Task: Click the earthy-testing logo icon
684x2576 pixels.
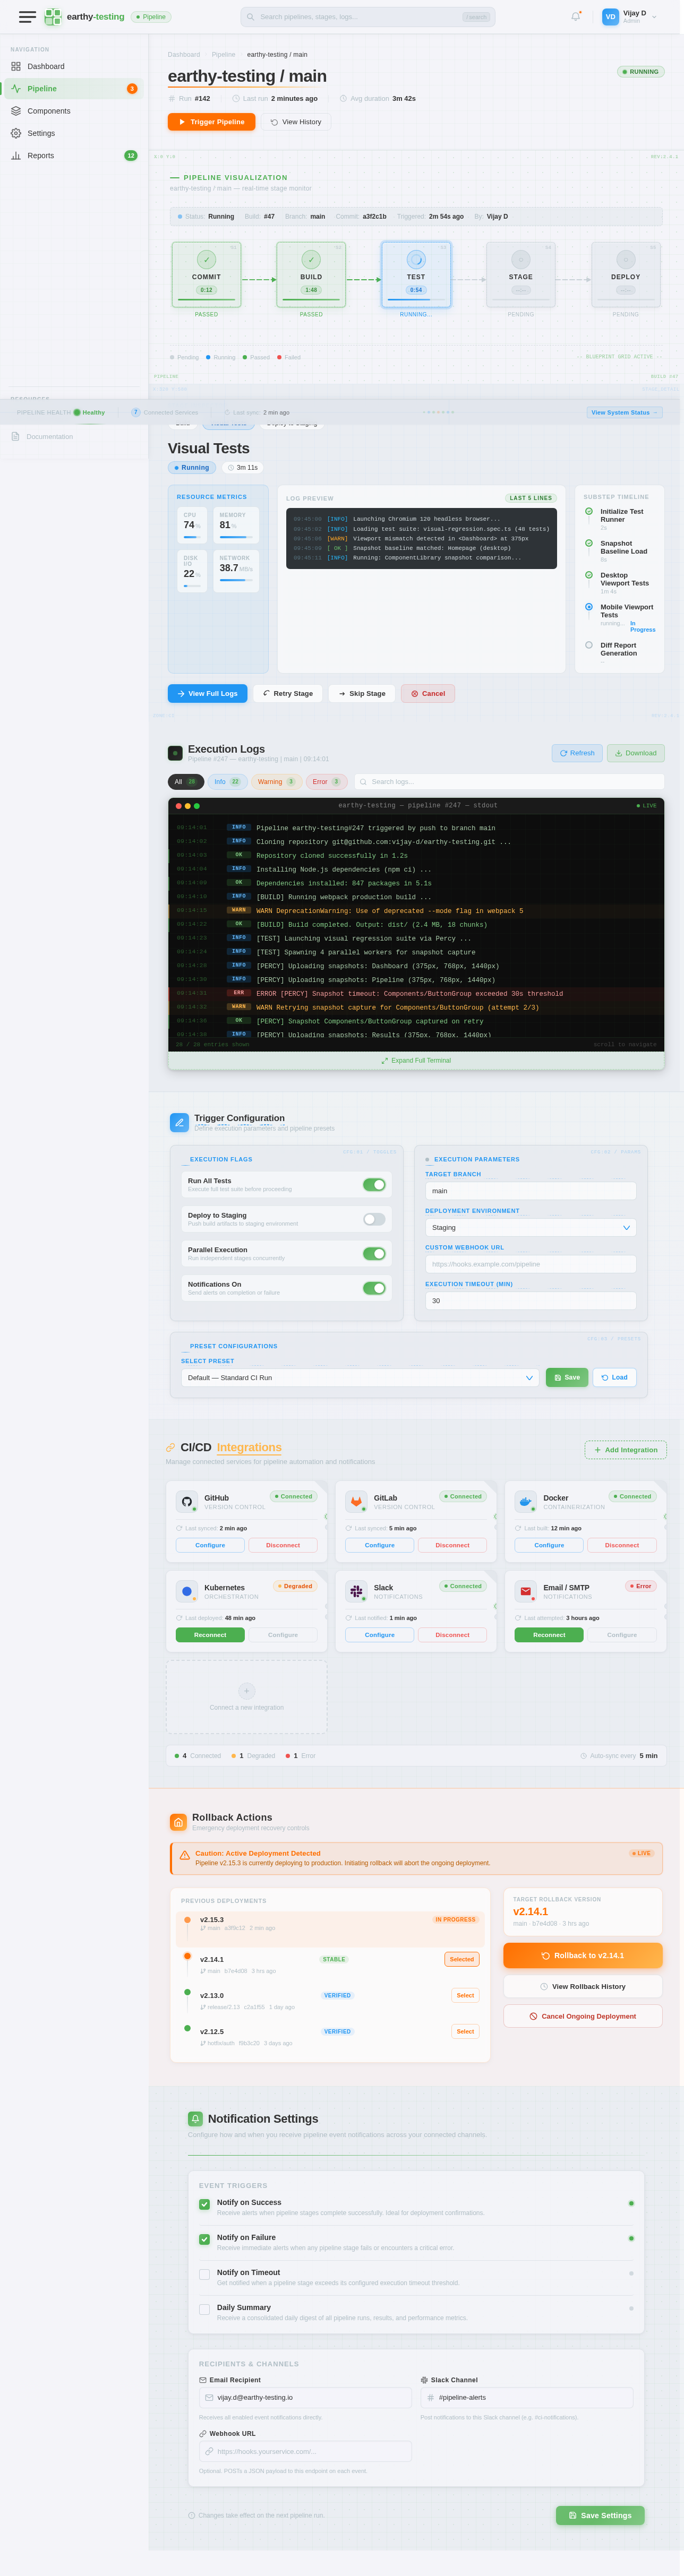Action: 53,17
